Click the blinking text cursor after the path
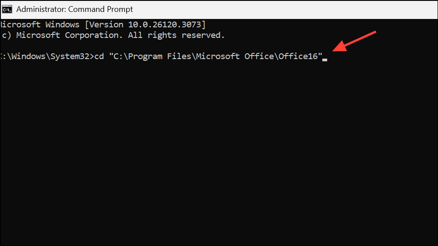 [325, 59]
